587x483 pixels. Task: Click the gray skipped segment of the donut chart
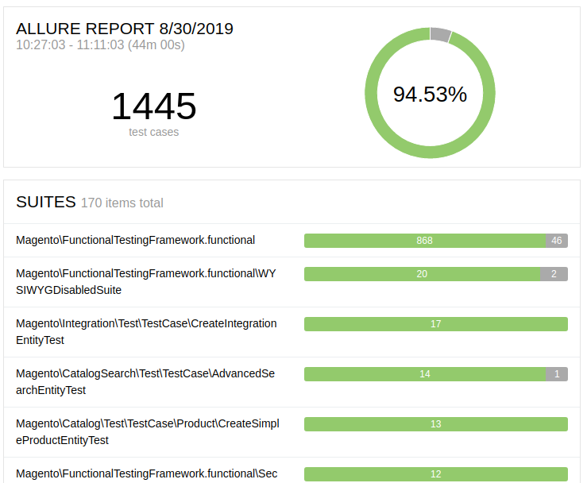point(440,34)
